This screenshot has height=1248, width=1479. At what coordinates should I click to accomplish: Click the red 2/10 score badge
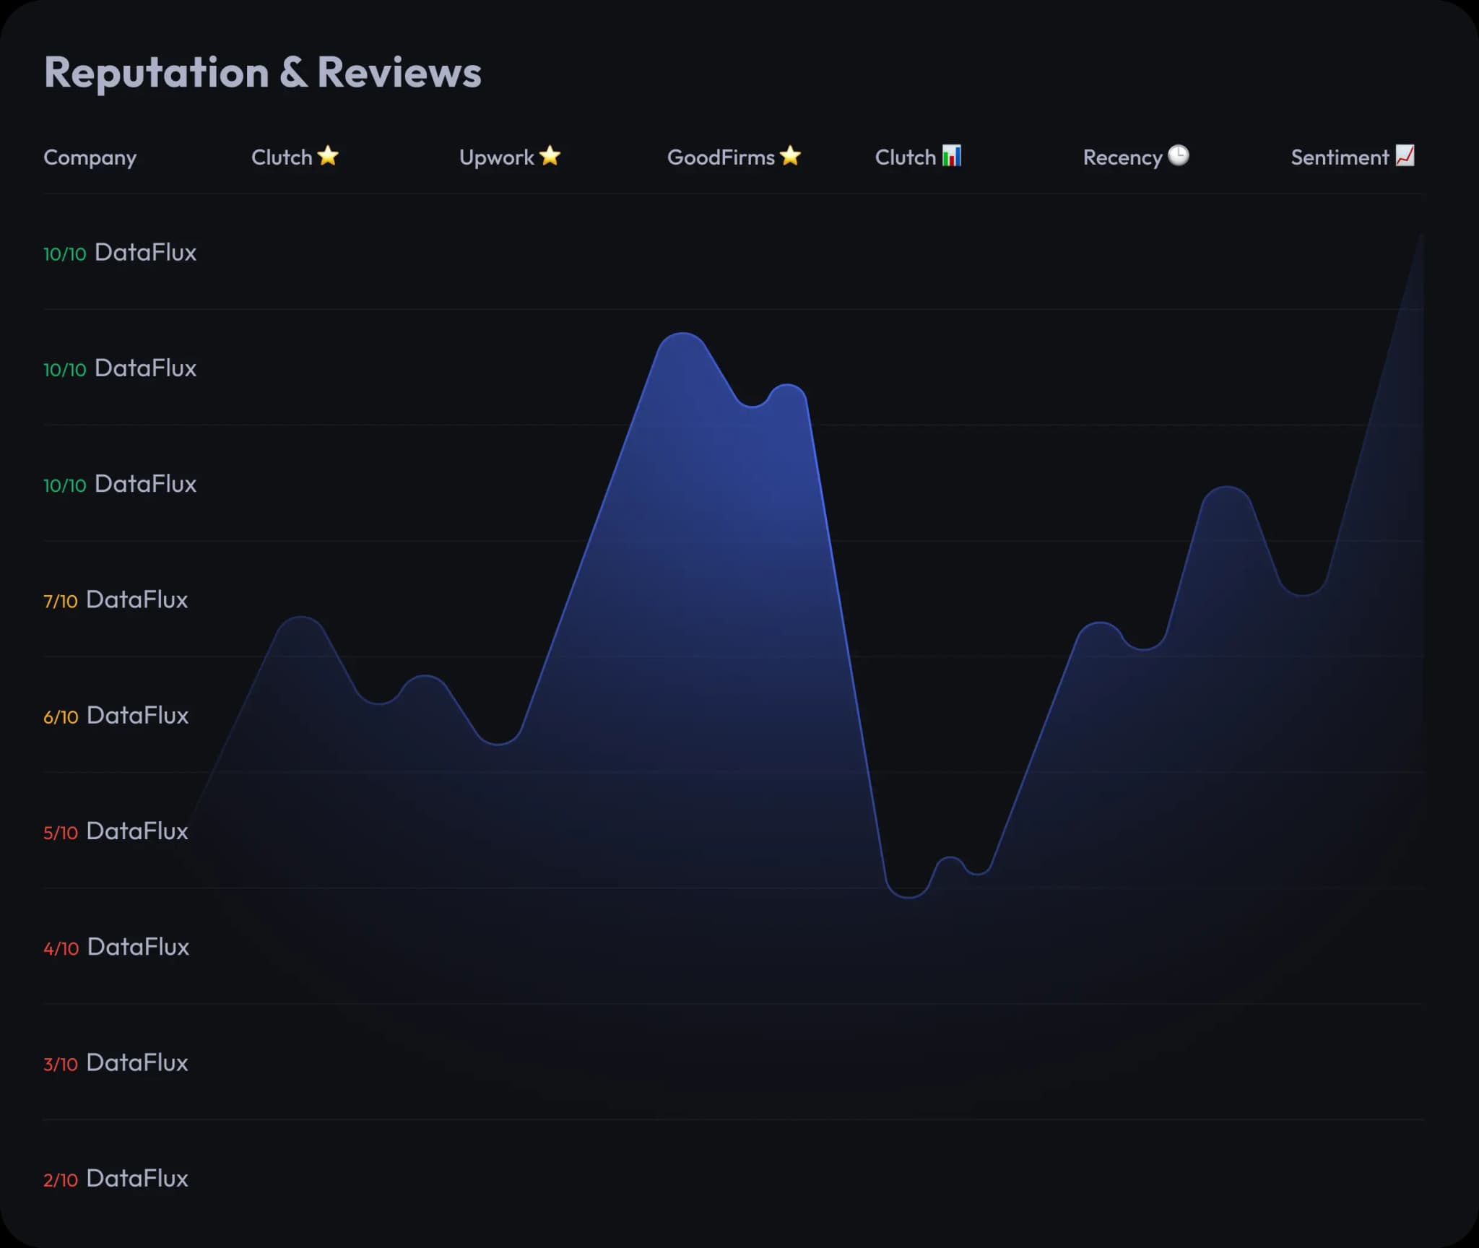pyautogui.click(x=60, y=1180)
